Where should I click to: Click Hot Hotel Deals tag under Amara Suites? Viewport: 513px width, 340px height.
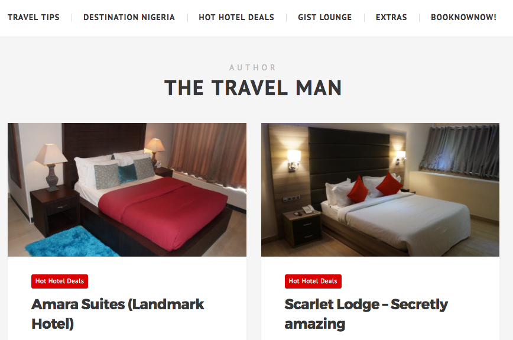tap(60, 281)
